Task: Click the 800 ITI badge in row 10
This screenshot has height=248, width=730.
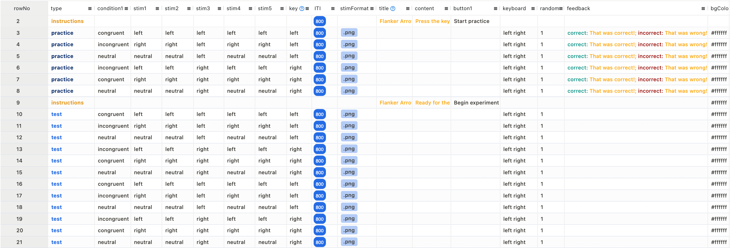Action: [320, 114]
